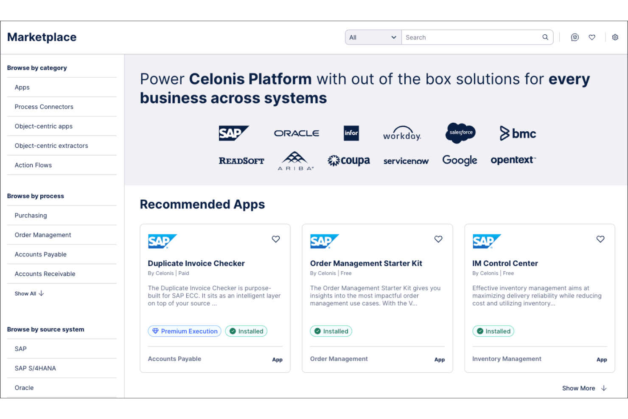Screen dimensions: 628x419
Task: Open the All filter dropdown
Action: pos(373,37)
